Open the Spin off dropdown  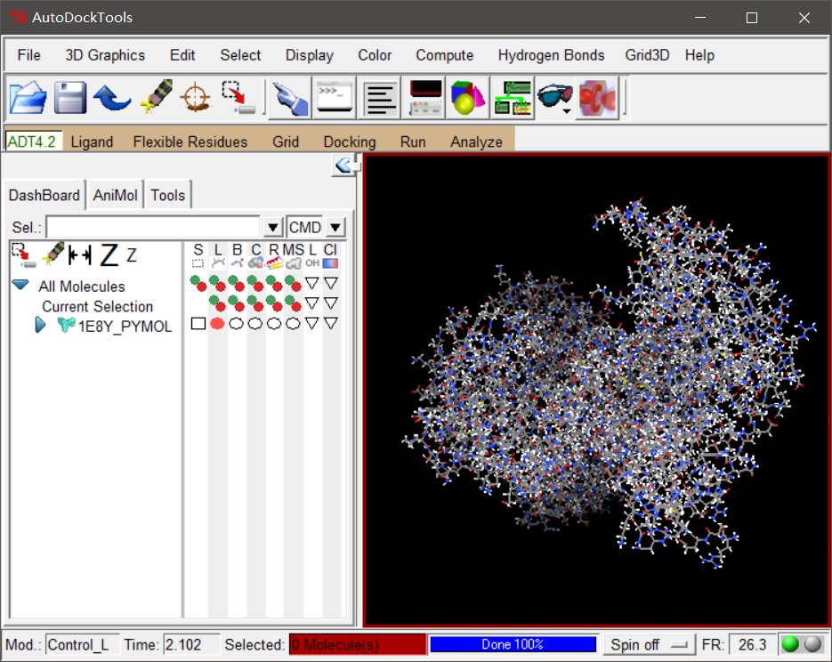650,644
